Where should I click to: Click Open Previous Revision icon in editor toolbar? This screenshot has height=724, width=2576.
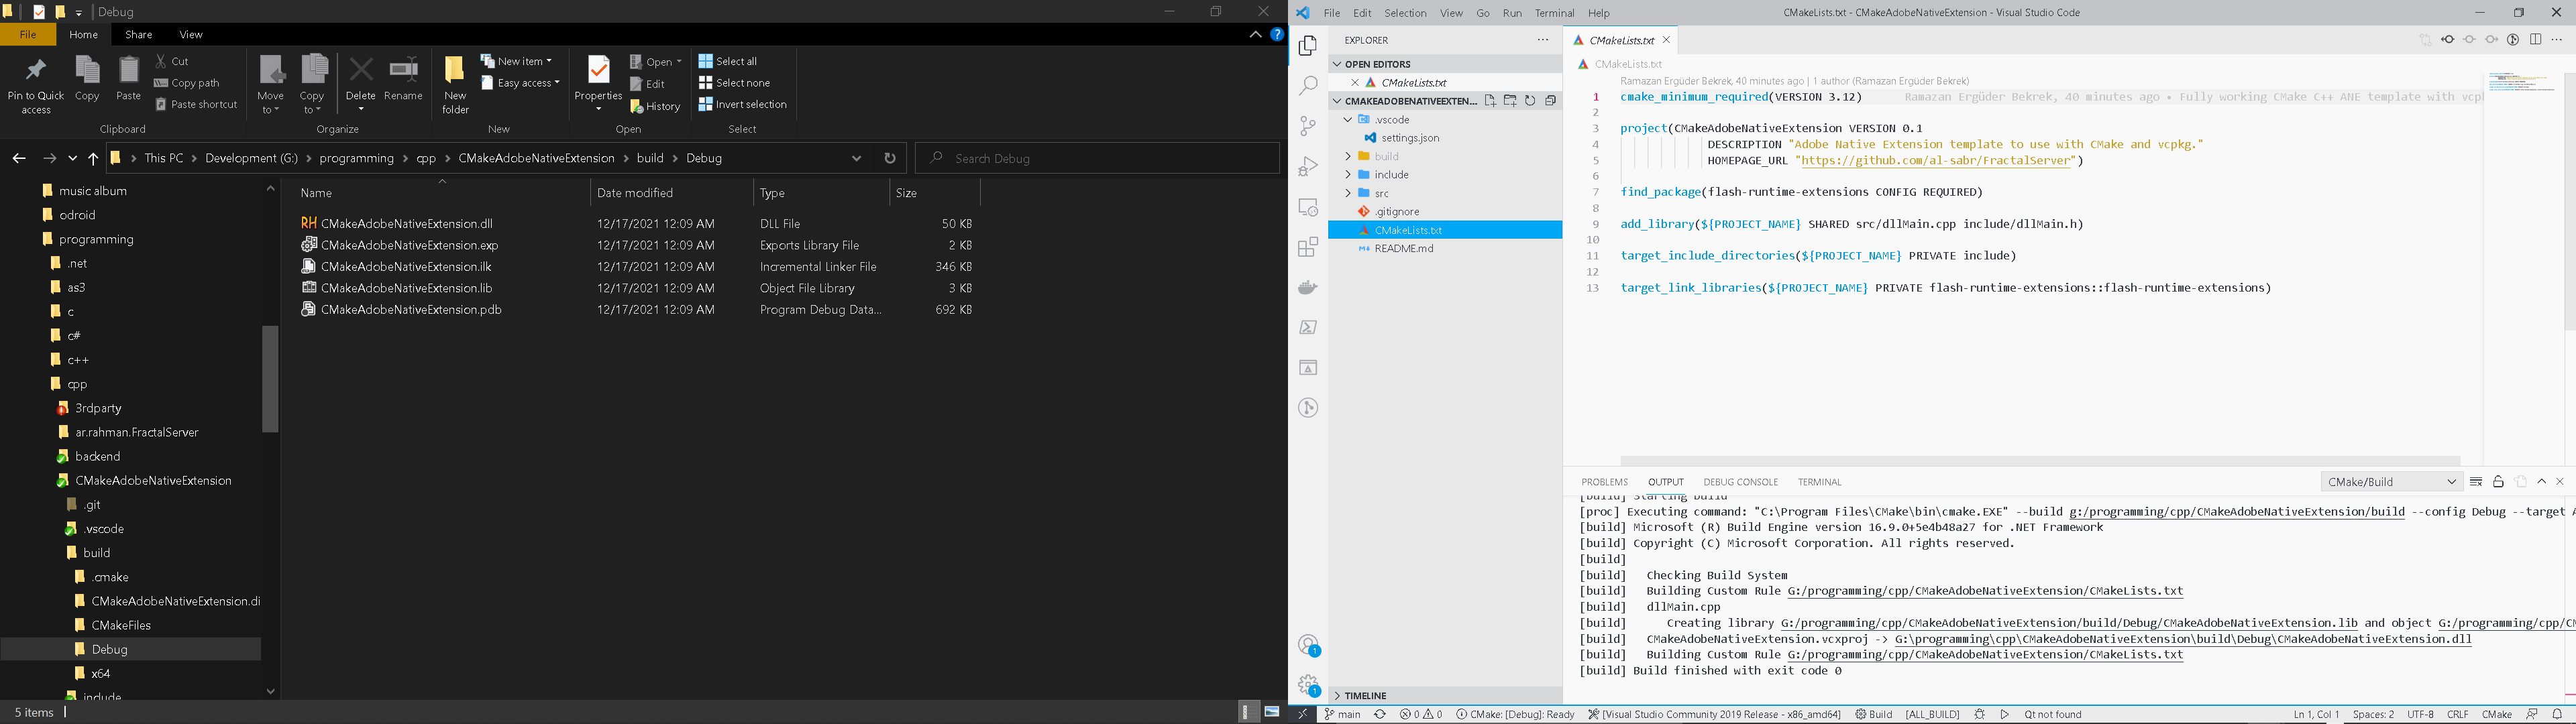coord(2447,40)
